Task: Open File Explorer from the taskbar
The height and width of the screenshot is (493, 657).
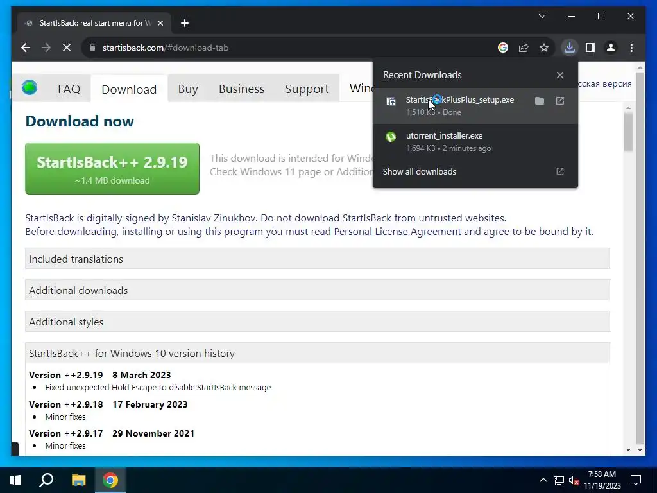Action: (78, 480)
